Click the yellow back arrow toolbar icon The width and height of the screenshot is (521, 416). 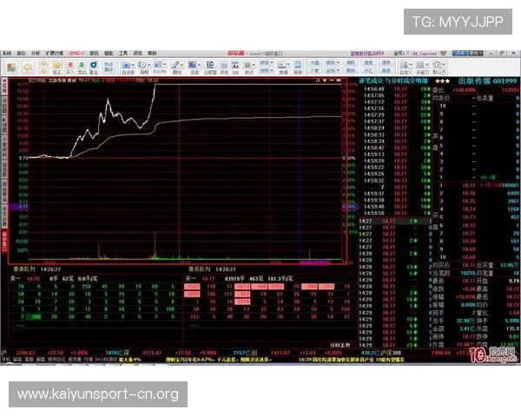pyautogui.click(x=28, y=66)
